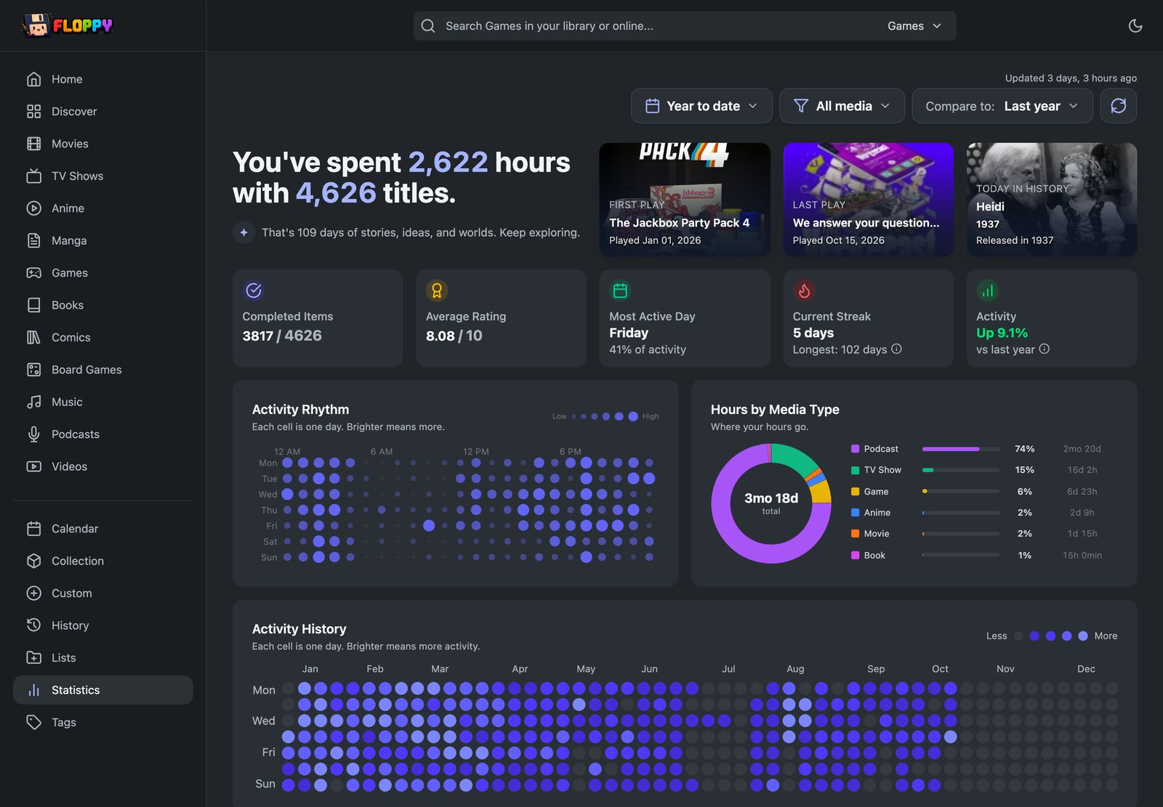Open the Heidi 1937 history card
The height and width of the screenshot is (807, 1163).
tap(1052, 200)
